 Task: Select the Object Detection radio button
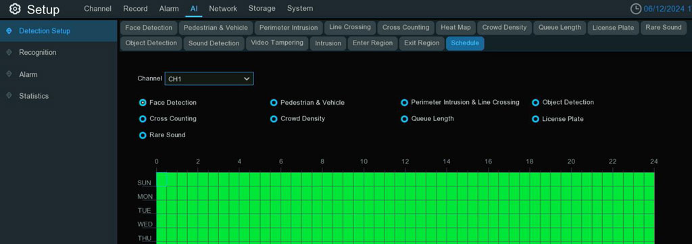click(535, 102)
